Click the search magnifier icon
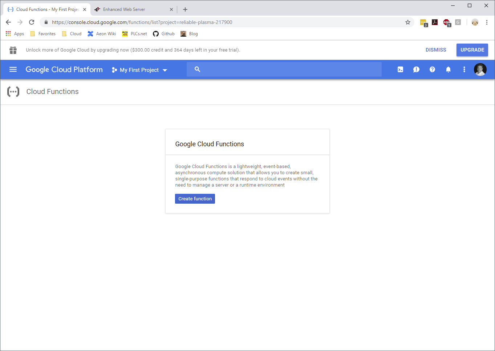This screenshot has height=351, width=495. (x=197, y=69)
